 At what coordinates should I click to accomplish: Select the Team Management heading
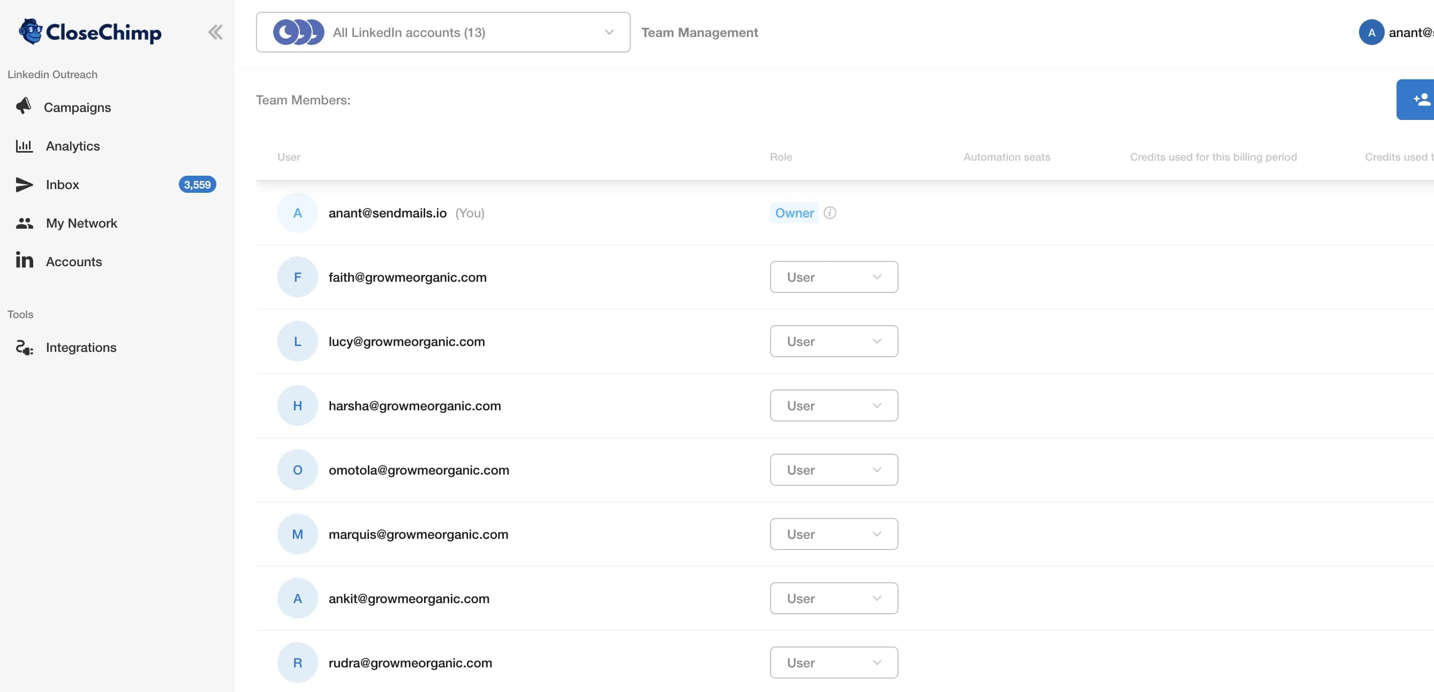click(699, 32)
